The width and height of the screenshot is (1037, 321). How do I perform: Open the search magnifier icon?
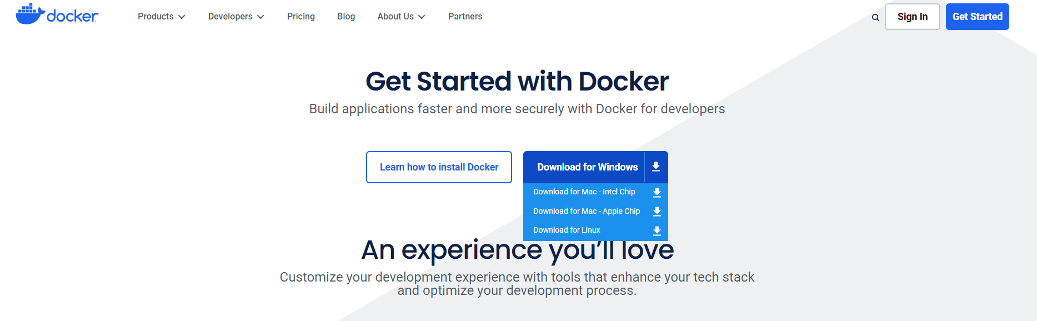tap(875, 17)
